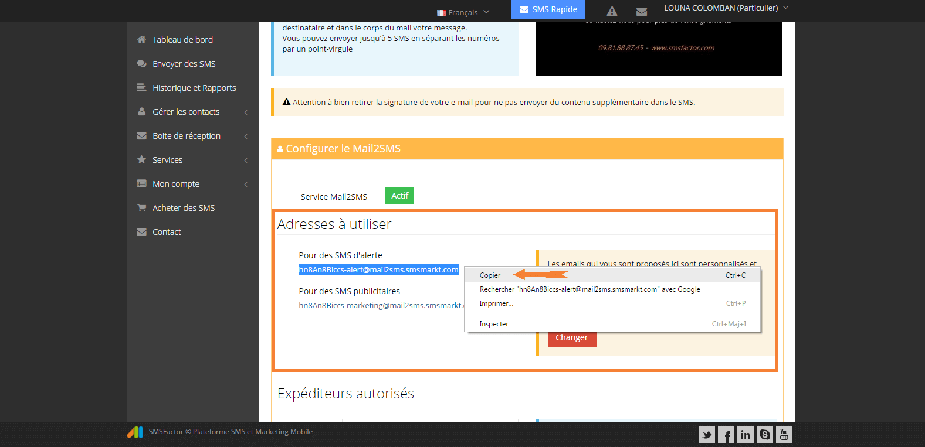Expand the LOUNA COLOMBAN account menu

click(x=726, y=8)
